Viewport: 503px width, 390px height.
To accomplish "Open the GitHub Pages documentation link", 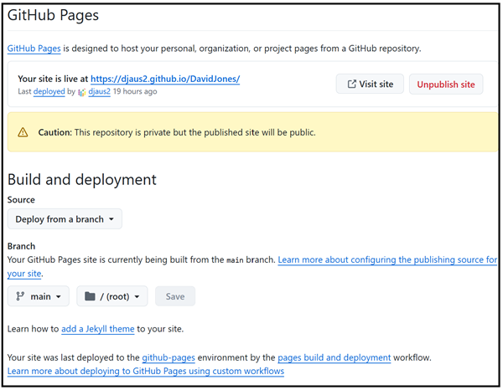I will (x=34, y=49).
